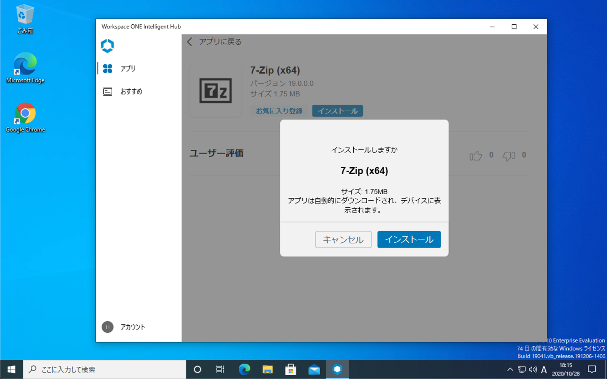This screenshot has height=379, width=607.
Task: Click the 7-Zip (x64) title heading
Action: (x=275, y=70)
